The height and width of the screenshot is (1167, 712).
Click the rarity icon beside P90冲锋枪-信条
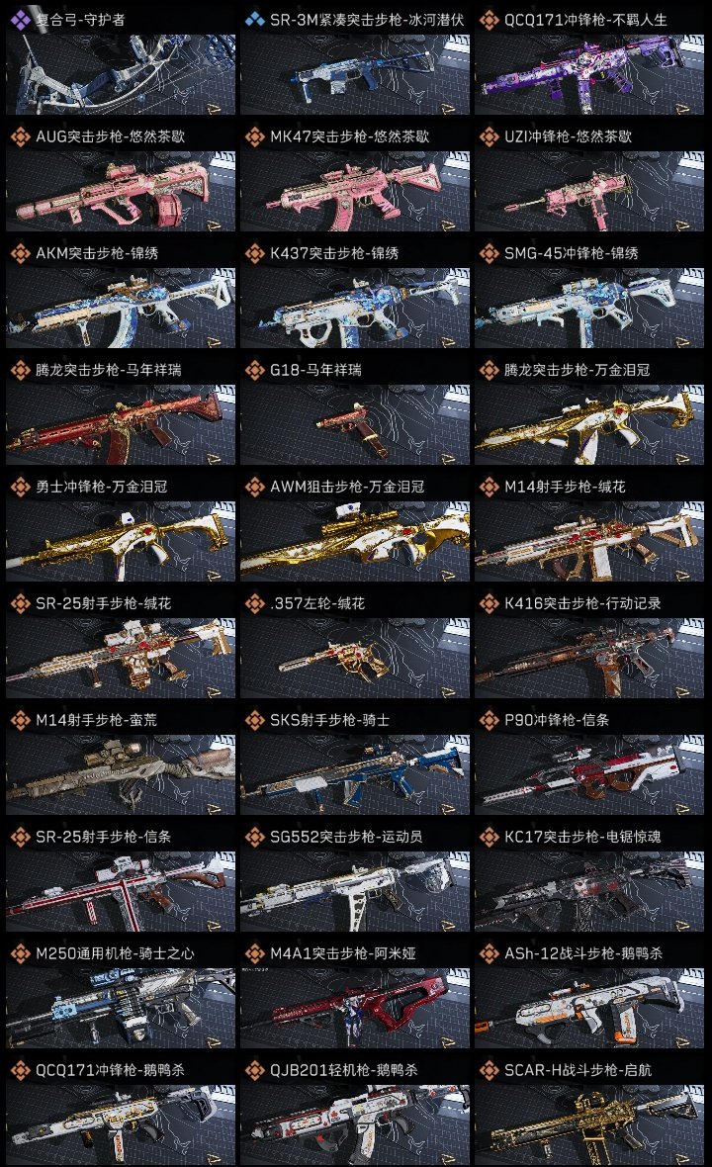pos(489,720)
